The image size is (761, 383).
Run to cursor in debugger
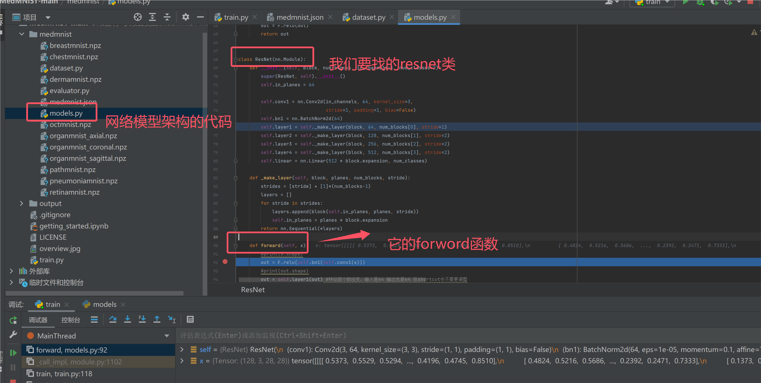click(172, 320)
